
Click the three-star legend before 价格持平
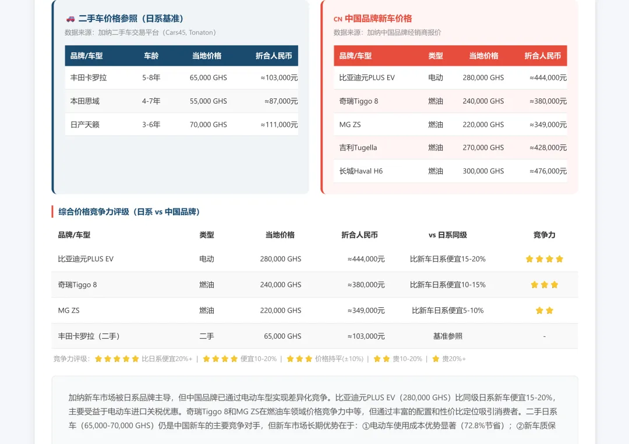(x=299, y=358)
